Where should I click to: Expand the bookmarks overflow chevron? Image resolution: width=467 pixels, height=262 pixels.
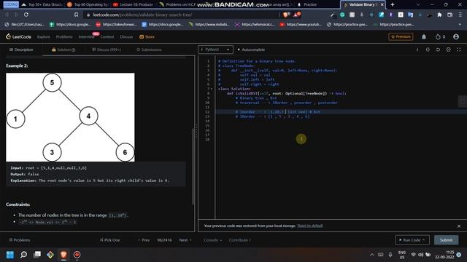(460, 25)
